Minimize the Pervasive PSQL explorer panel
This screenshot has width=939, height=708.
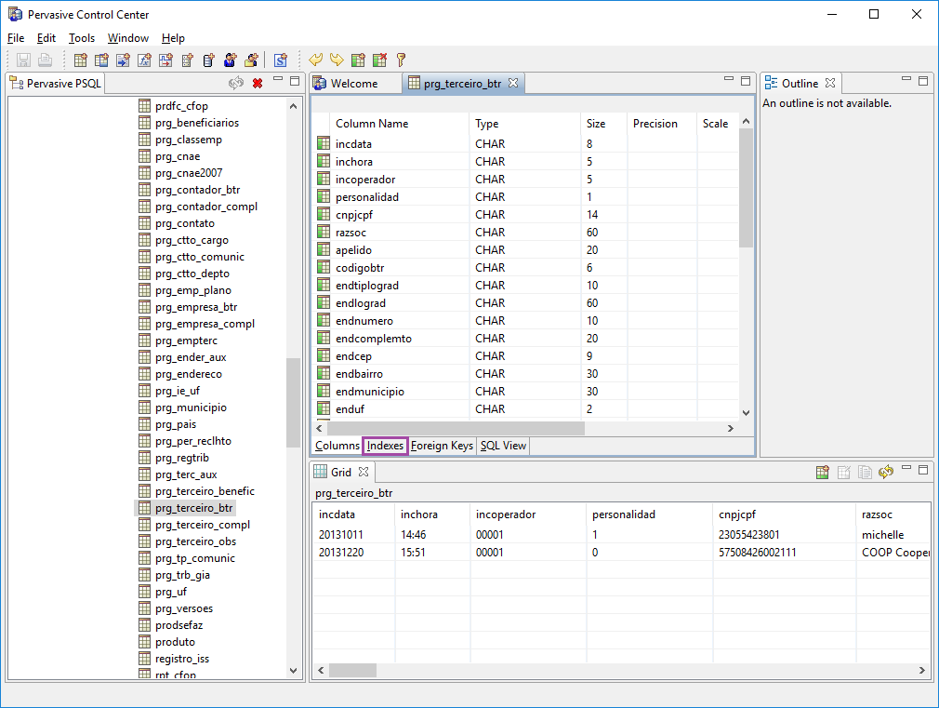tap(278, 79)
